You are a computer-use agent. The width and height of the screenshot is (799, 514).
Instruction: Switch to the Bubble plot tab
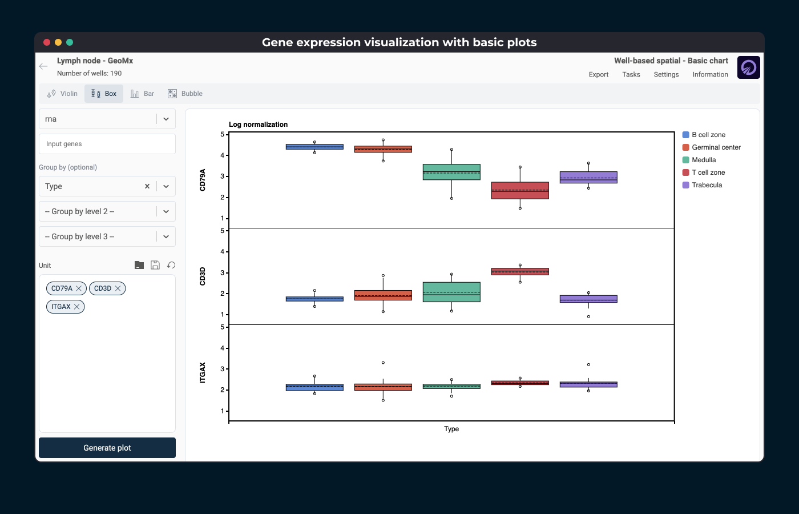(185, 94)
